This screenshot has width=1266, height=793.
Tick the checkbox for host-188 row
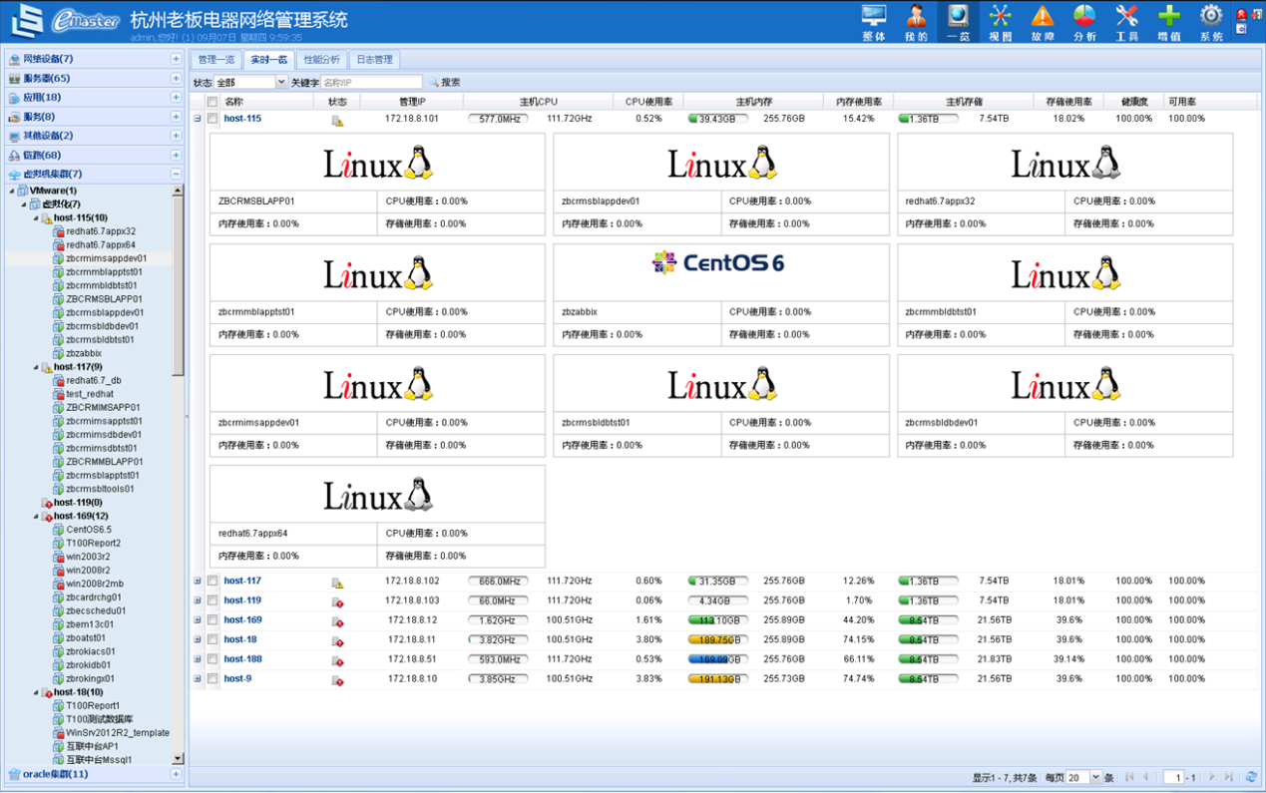point(212,659)
